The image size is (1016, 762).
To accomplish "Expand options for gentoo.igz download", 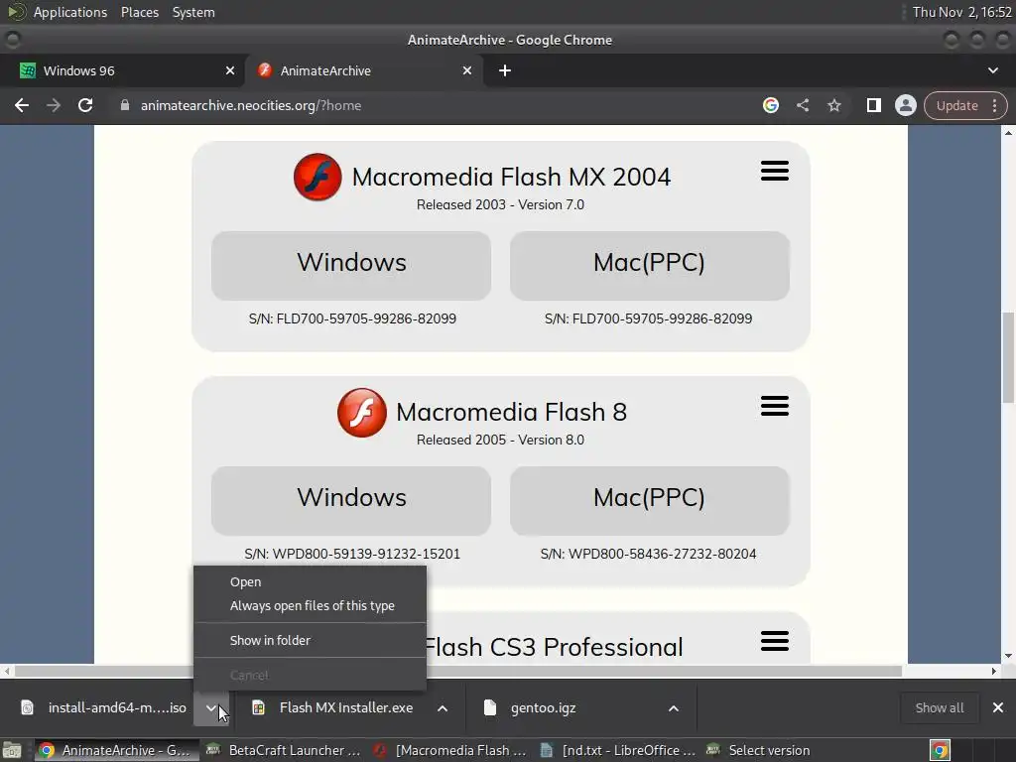I will click(674, 708).
